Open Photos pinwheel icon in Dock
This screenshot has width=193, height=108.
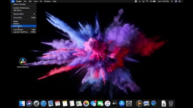[x=86, y=103]
